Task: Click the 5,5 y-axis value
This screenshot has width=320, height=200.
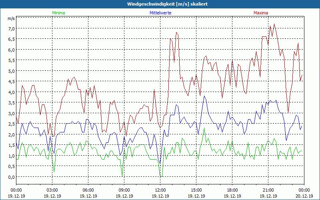Action: (x=12, y=60)
